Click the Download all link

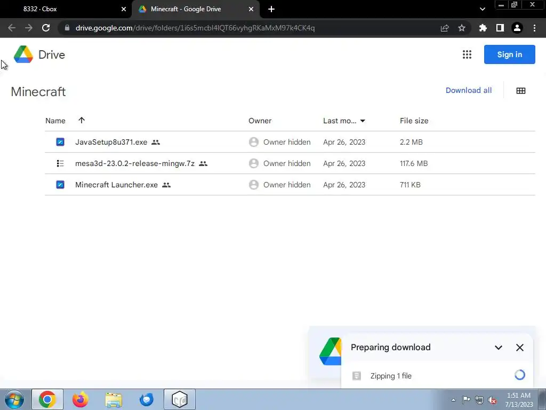[468, 90]
